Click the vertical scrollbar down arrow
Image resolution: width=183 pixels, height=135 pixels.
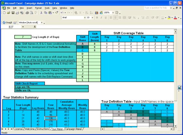click(175, 126)
